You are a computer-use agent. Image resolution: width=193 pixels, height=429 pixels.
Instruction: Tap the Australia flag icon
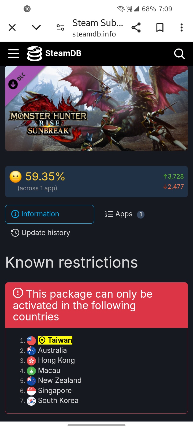(x=31, y=350)
